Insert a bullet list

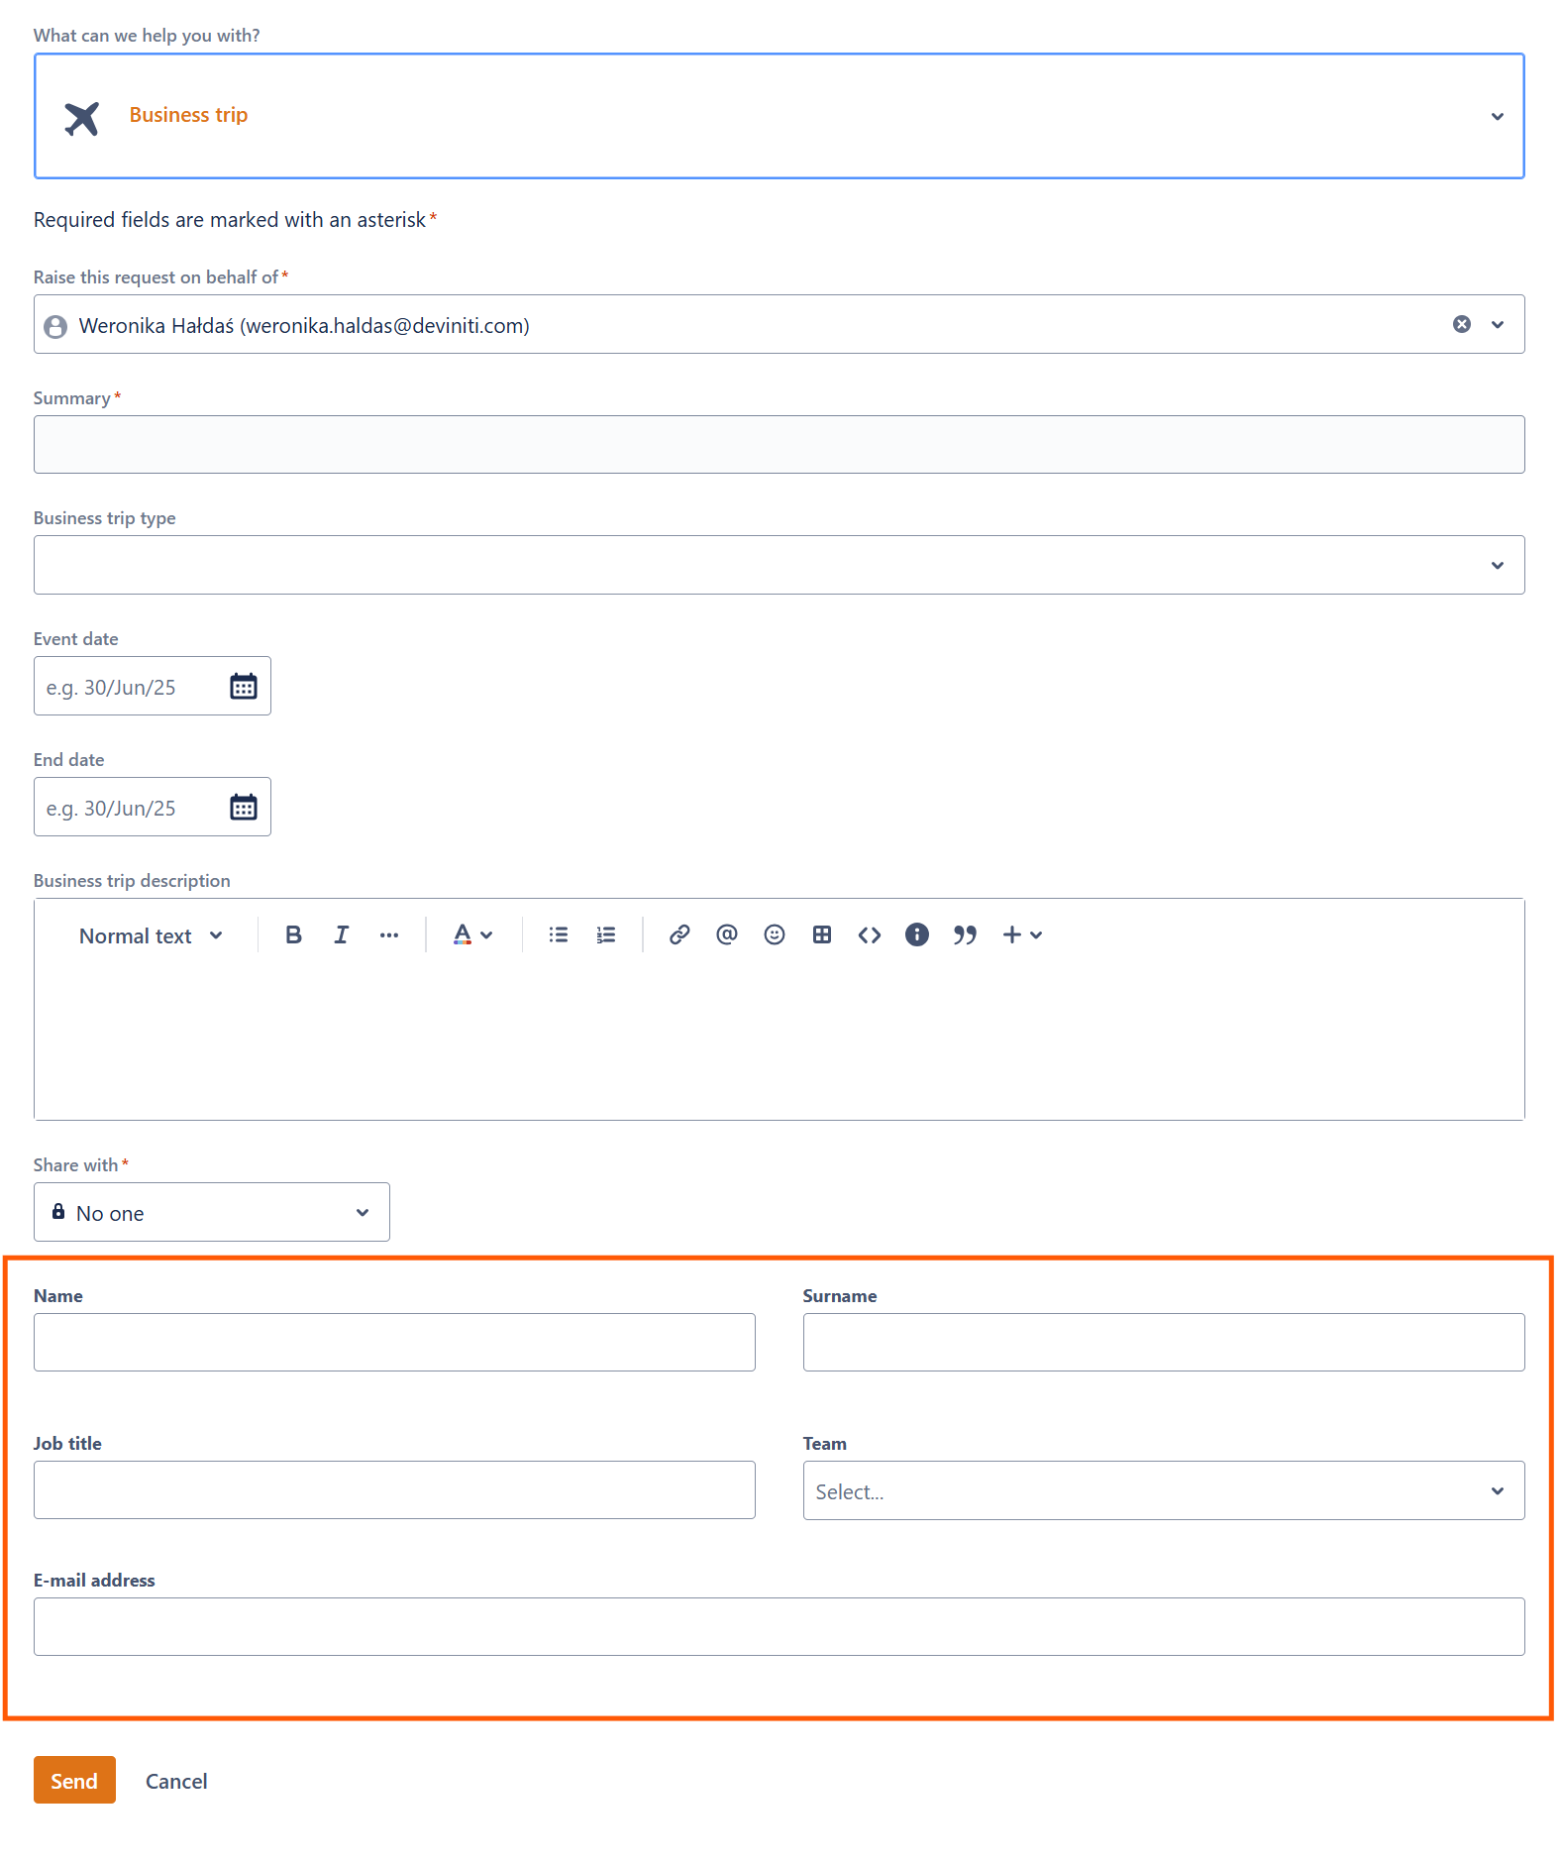tap(559, 934)
